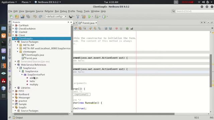Select the Messenger project

tap(24, 98)
